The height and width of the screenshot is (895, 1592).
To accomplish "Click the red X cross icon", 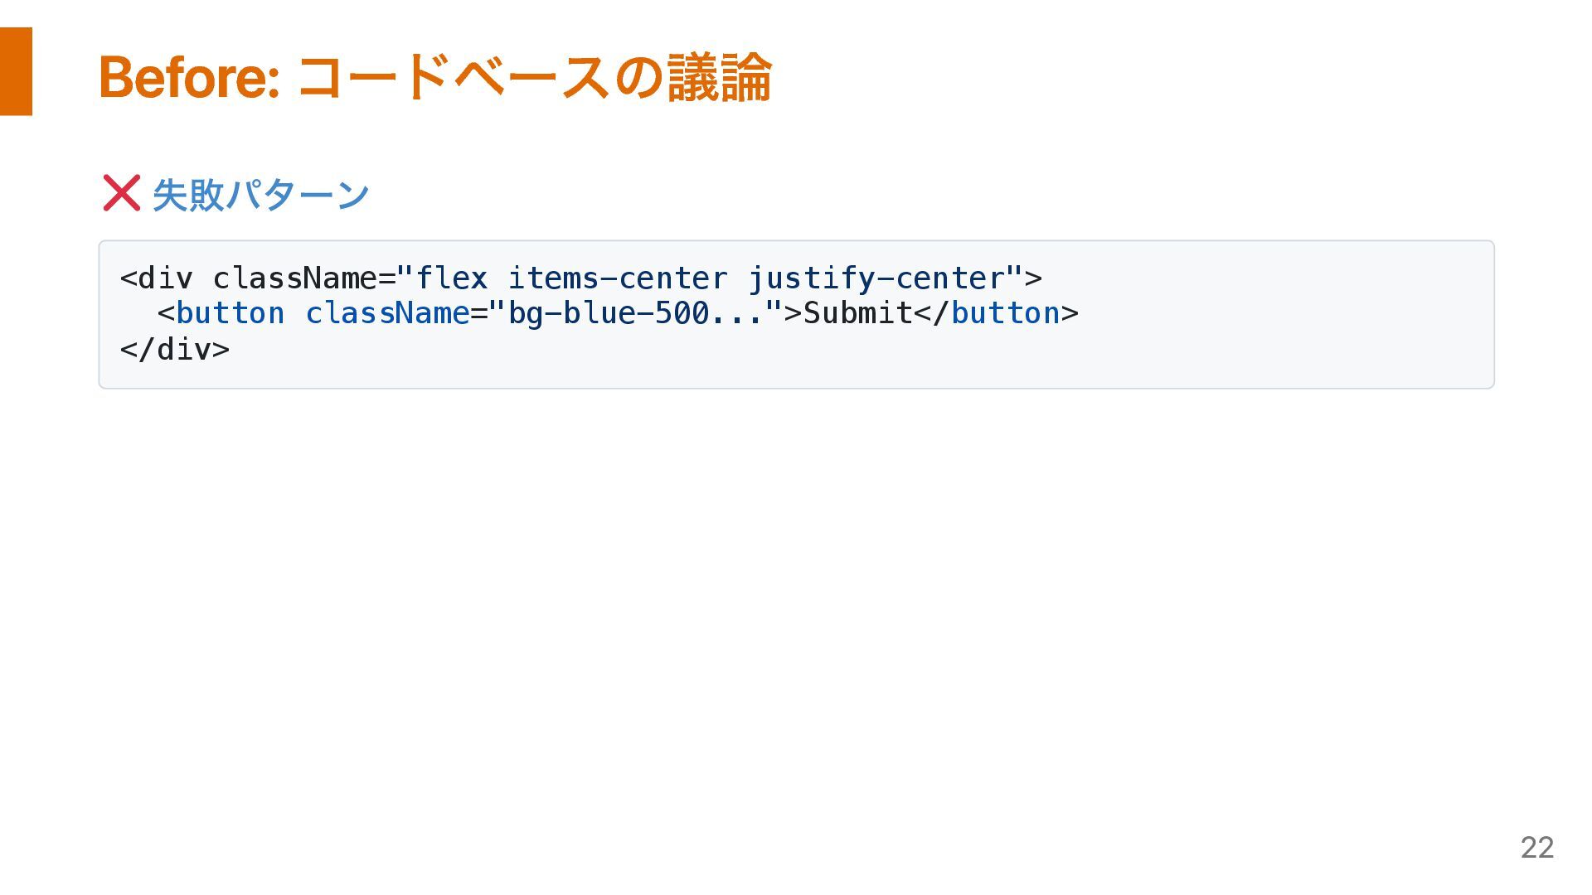I will [121, 193].
